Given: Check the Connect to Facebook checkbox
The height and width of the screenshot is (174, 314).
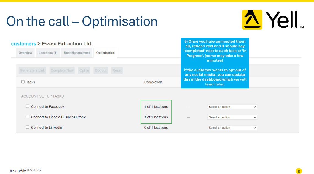Looking at the screenshot, I should click(x=28, y=106).
